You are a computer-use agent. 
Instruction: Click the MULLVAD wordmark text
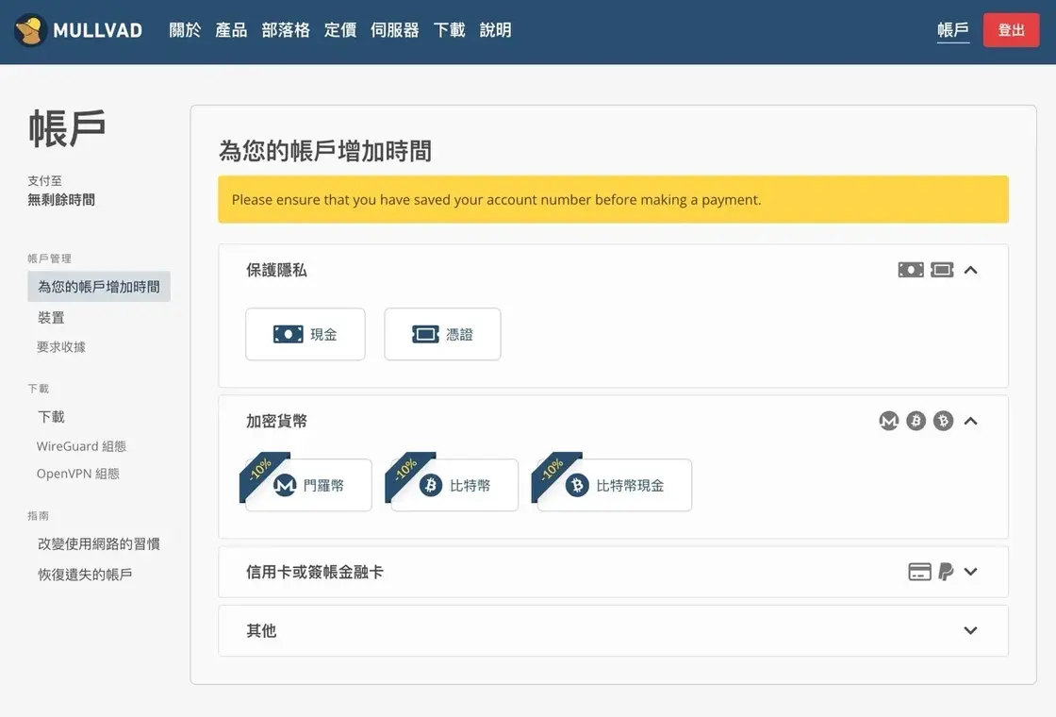(98, 30)
